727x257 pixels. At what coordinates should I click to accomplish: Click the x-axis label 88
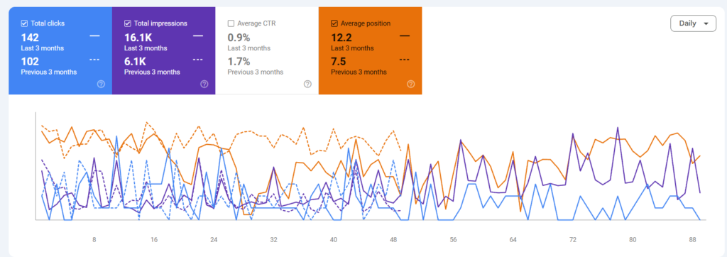[693, 240]
